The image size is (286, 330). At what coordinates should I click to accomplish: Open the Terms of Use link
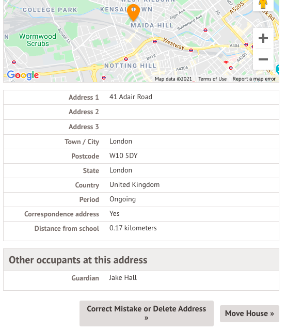pyautogui.click(x=212, y=79)
